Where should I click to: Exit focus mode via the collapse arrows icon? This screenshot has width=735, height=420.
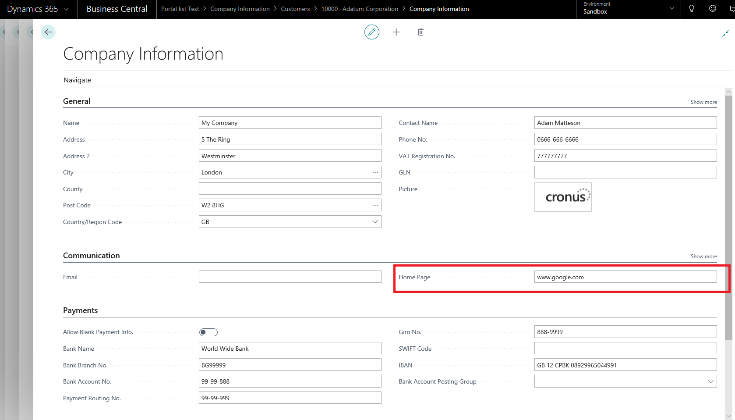point(725,33)
